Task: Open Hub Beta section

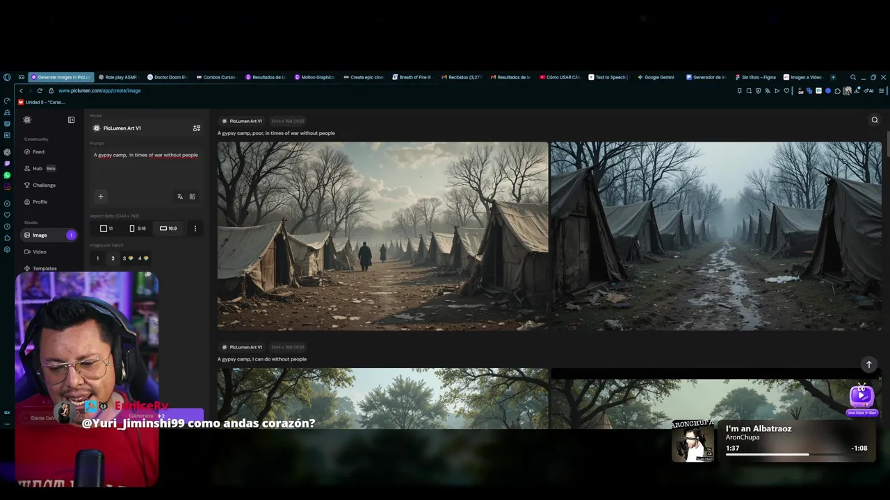Action: tap(40, 168)
